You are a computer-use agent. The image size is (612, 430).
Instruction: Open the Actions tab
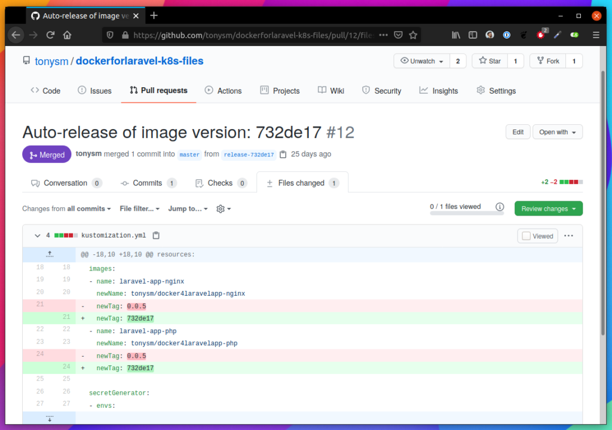pyautogui.click(x=224, y=91)
